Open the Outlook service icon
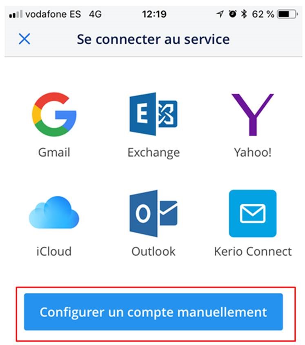This screenshot has height=345, width=305. coord(153,213)
